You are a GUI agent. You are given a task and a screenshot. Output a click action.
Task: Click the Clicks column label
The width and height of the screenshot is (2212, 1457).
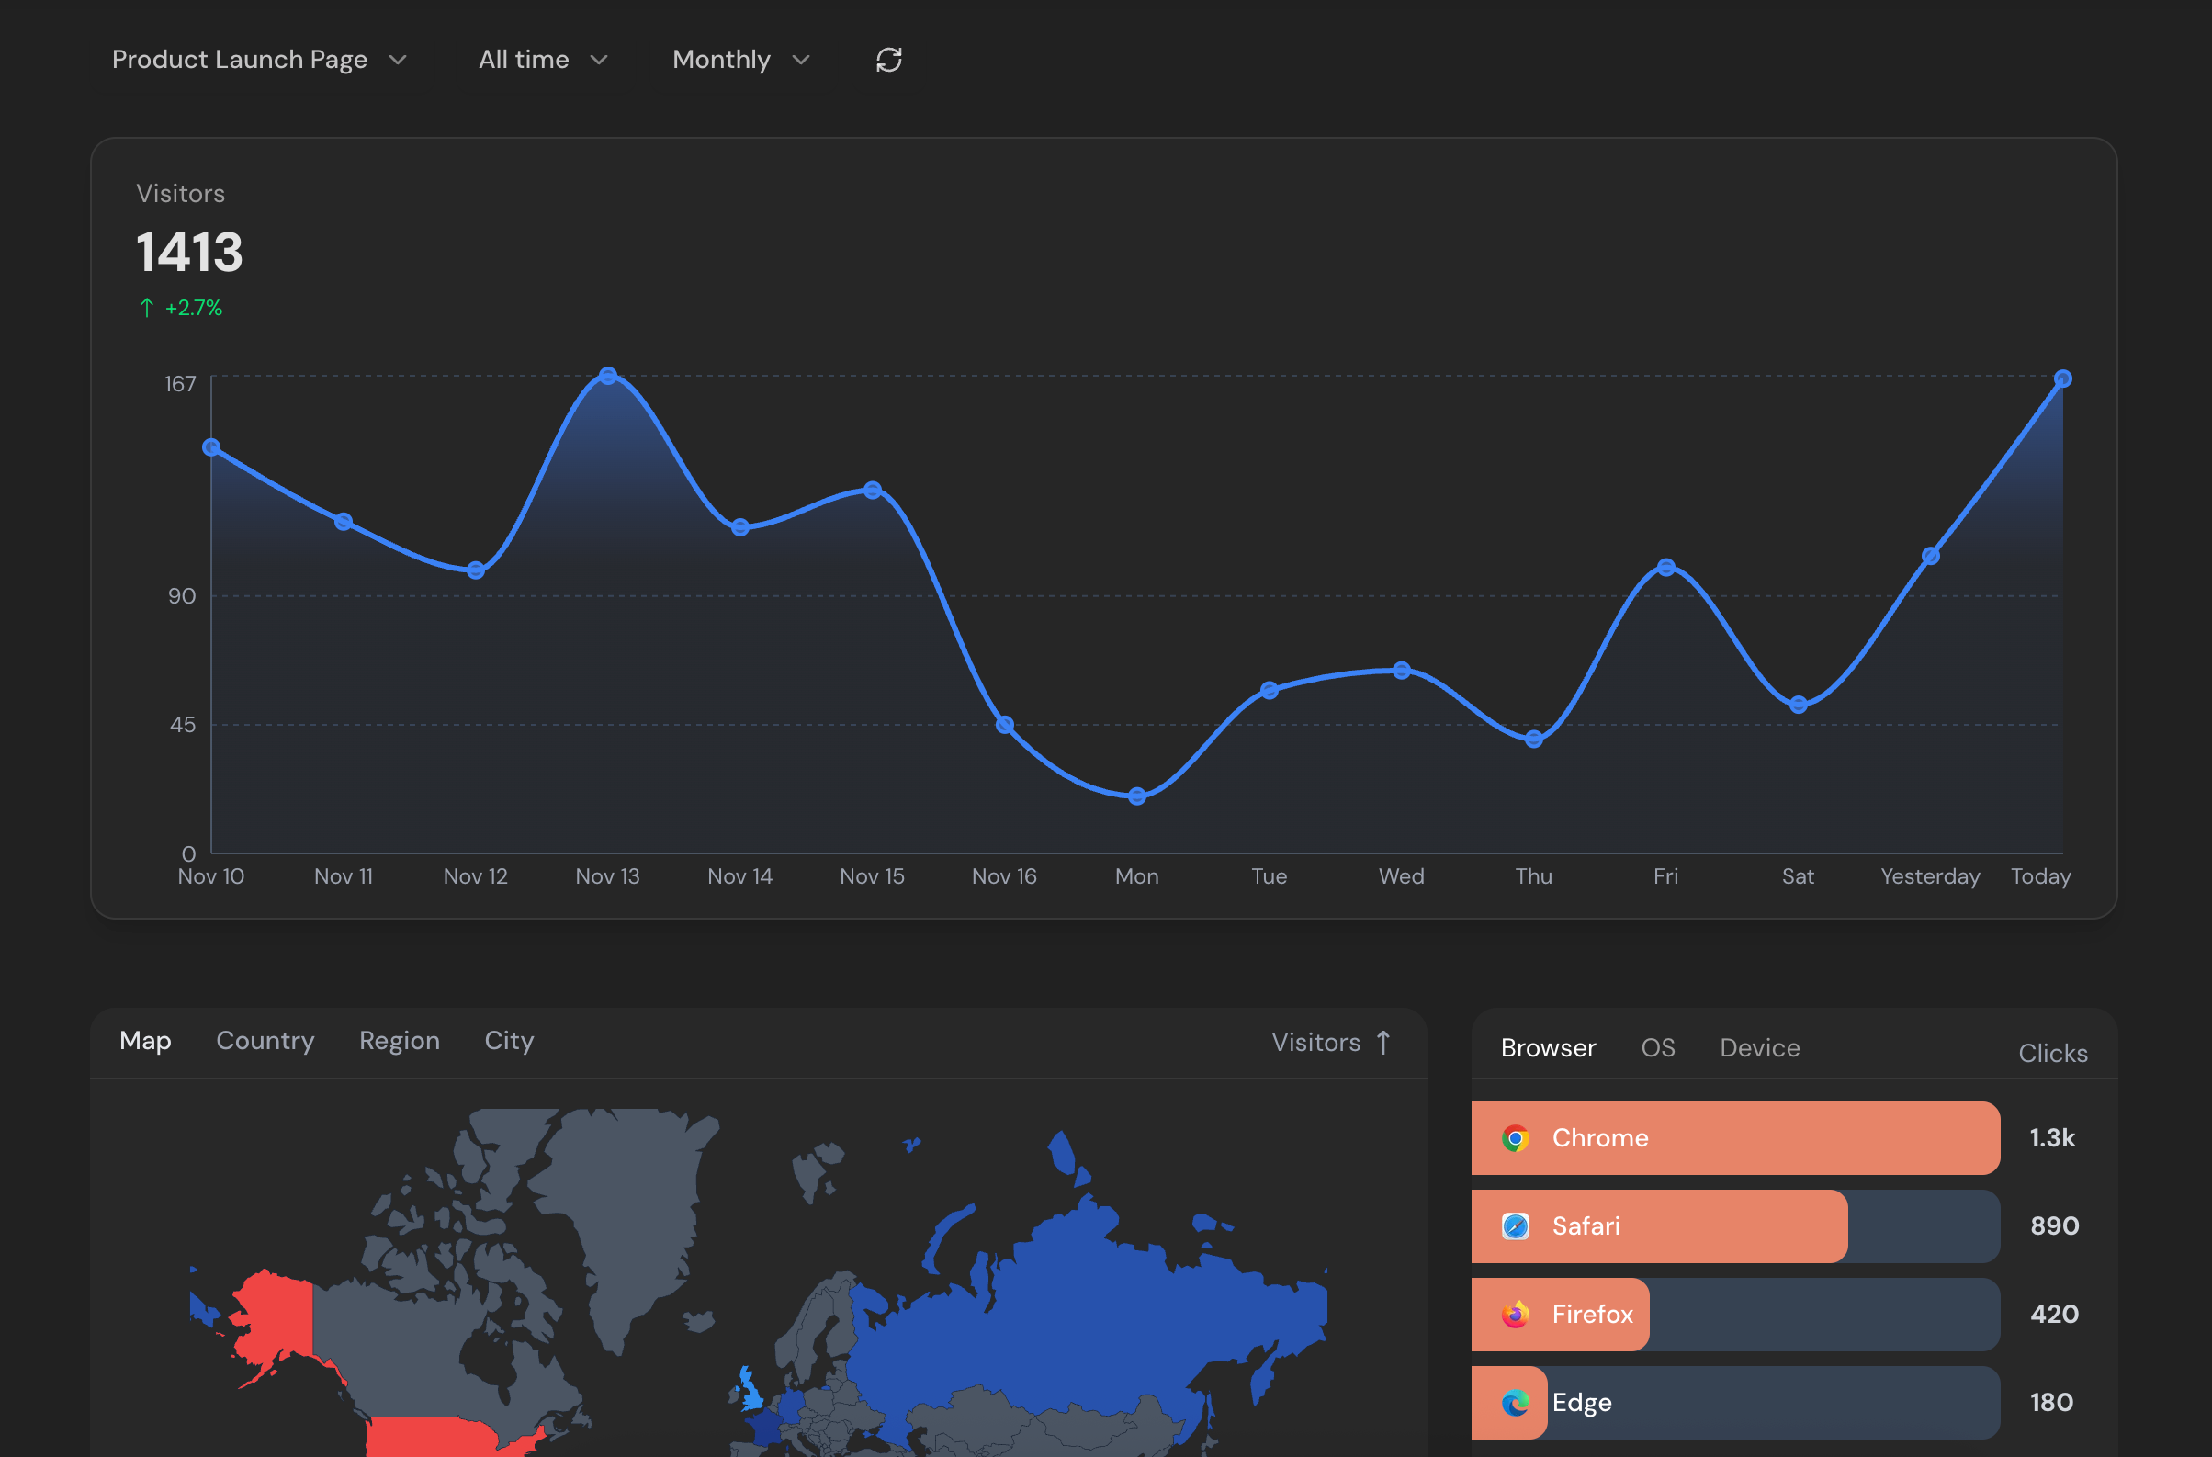(x=2052, y=1053)
